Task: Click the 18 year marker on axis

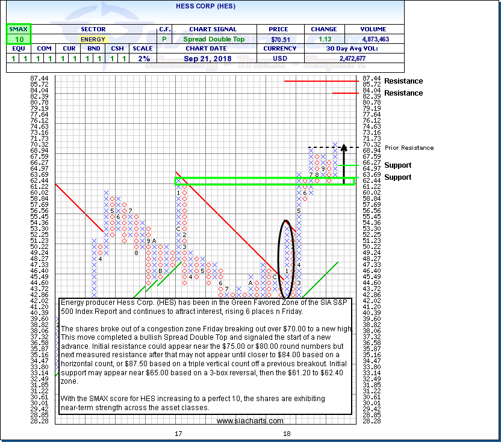Action: (287, 434)
